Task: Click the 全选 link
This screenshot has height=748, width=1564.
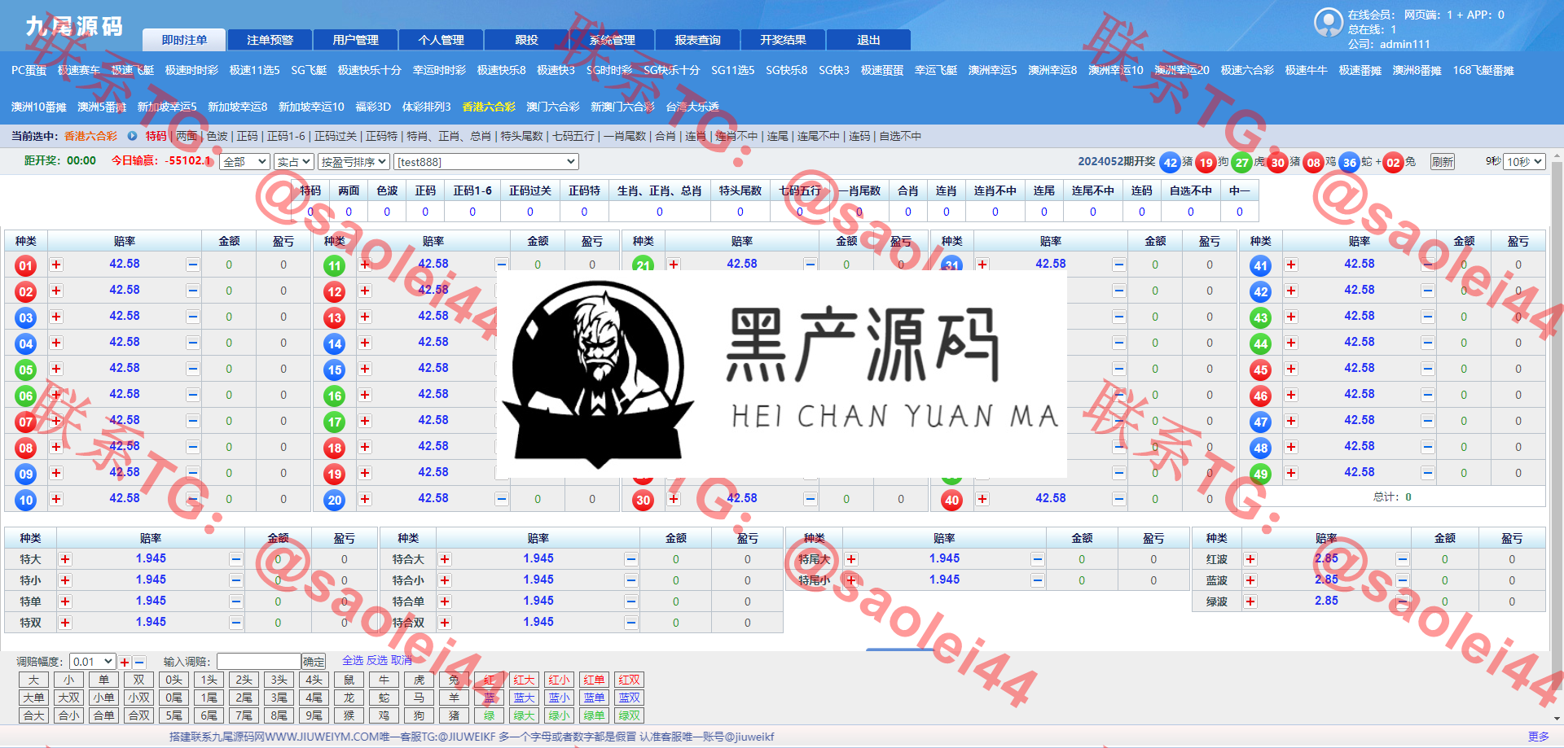Action: pyautogui.click(x=353, y=660)
